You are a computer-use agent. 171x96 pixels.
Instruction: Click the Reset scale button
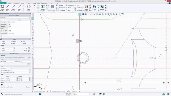click(x=29, y=64)
